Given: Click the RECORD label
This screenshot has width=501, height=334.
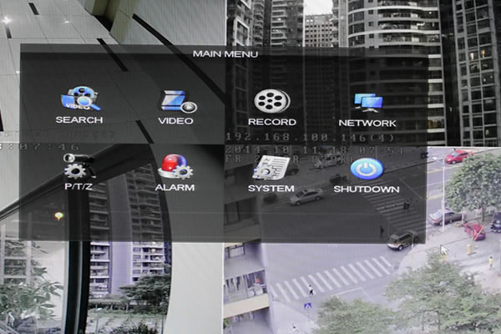Looking at the screenshot, I should (x=272, y=122).
